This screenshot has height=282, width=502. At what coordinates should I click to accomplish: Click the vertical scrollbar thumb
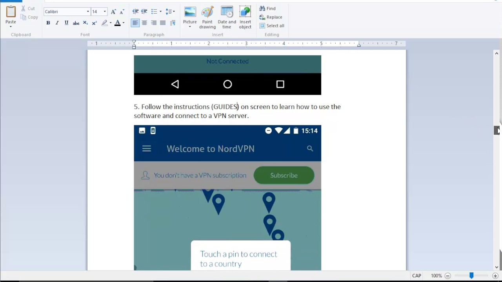(497, 130)
